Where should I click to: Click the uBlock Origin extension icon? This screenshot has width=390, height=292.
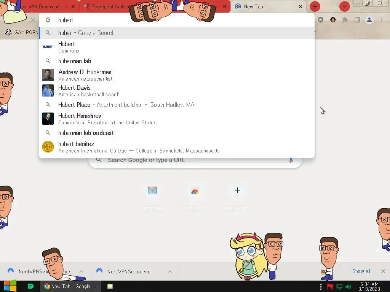[321, 20]
